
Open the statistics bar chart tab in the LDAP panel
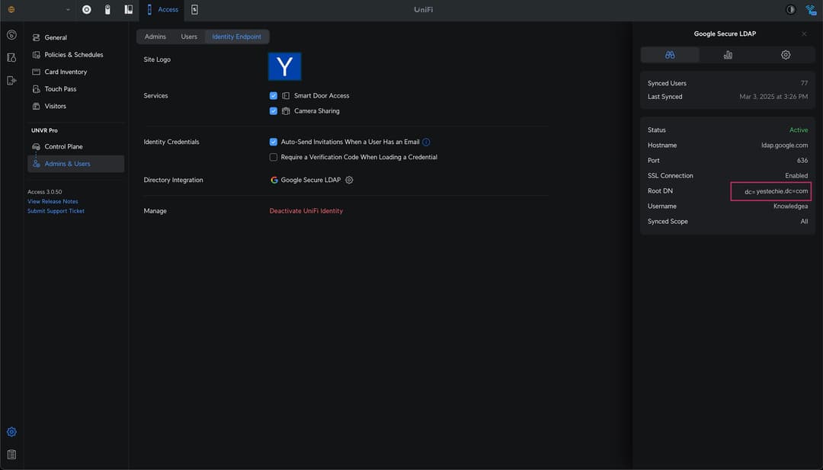pyautogui.click(x=728, y=55)
